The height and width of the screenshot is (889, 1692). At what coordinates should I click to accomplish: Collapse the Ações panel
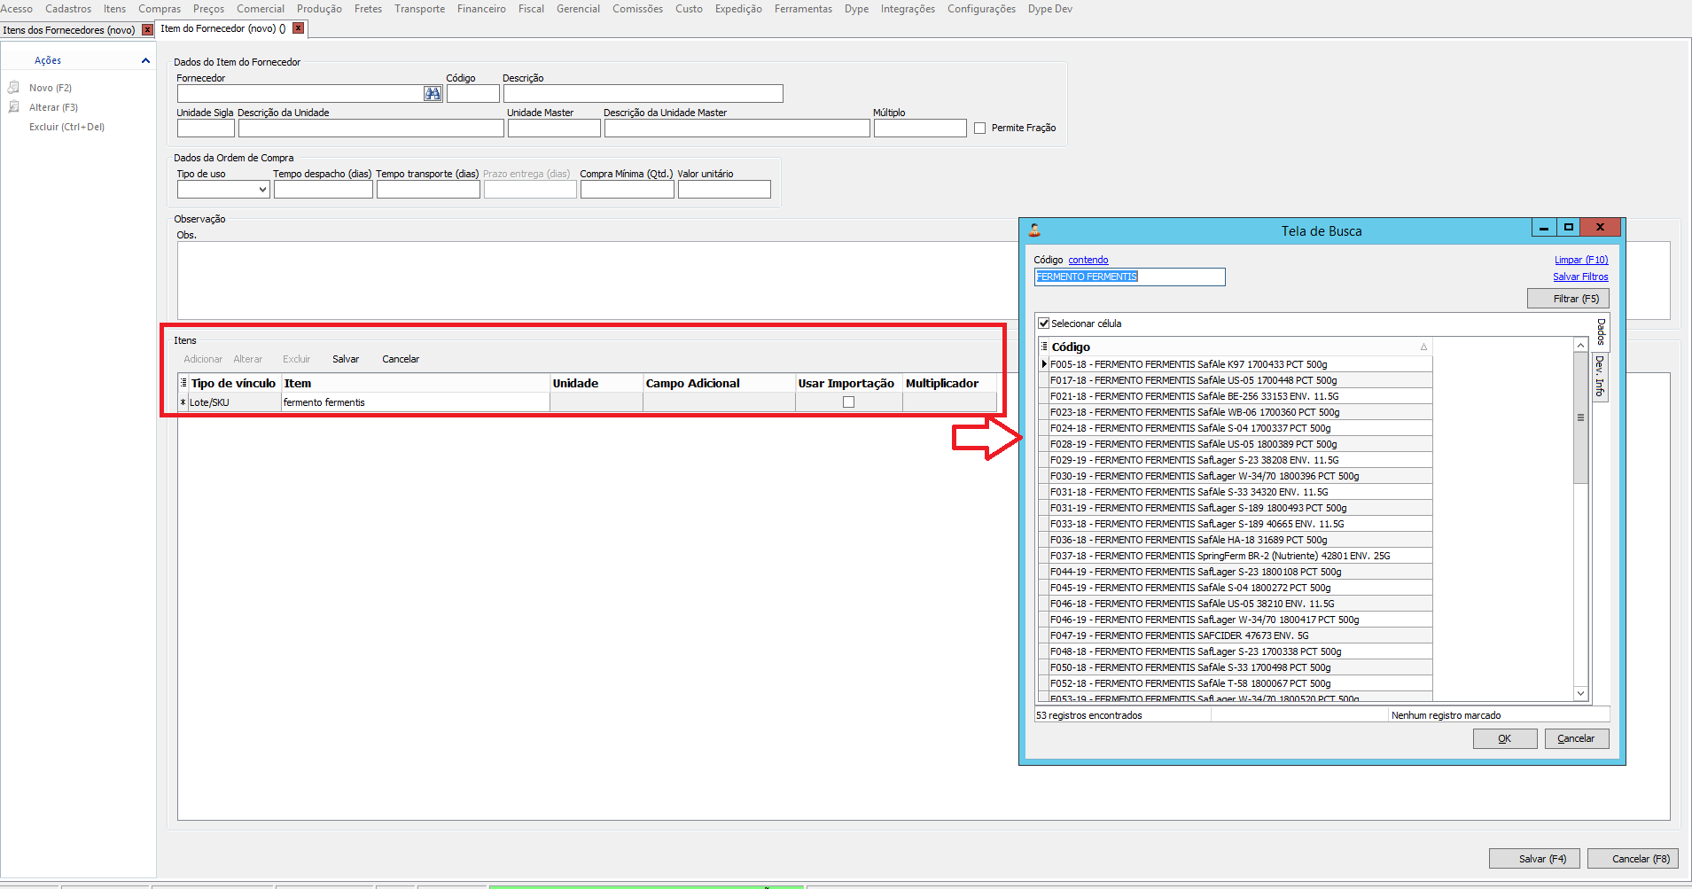145,61
